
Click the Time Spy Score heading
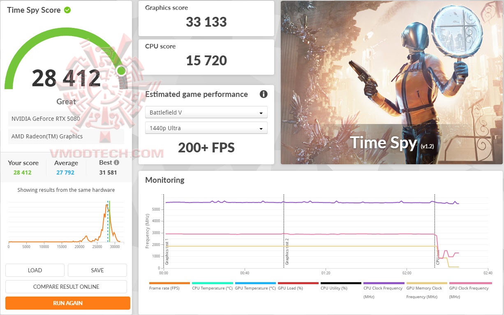pos(34,10)
